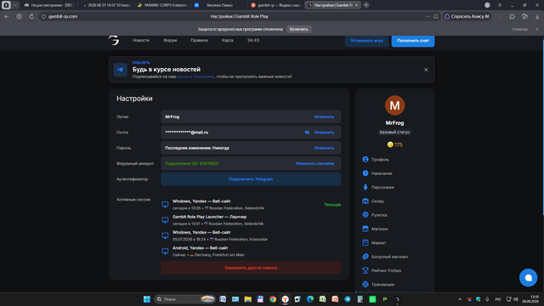
Task: Click the gold coin balance 175
Action: [394, 144]
